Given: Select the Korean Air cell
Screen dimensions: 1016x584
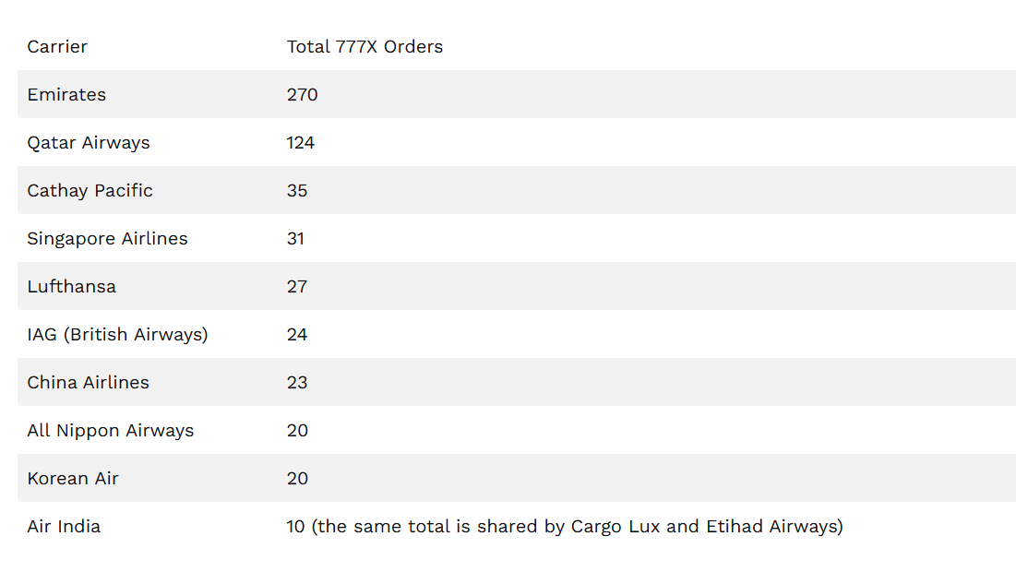Looking at the screenshot, I should [73, 479].
